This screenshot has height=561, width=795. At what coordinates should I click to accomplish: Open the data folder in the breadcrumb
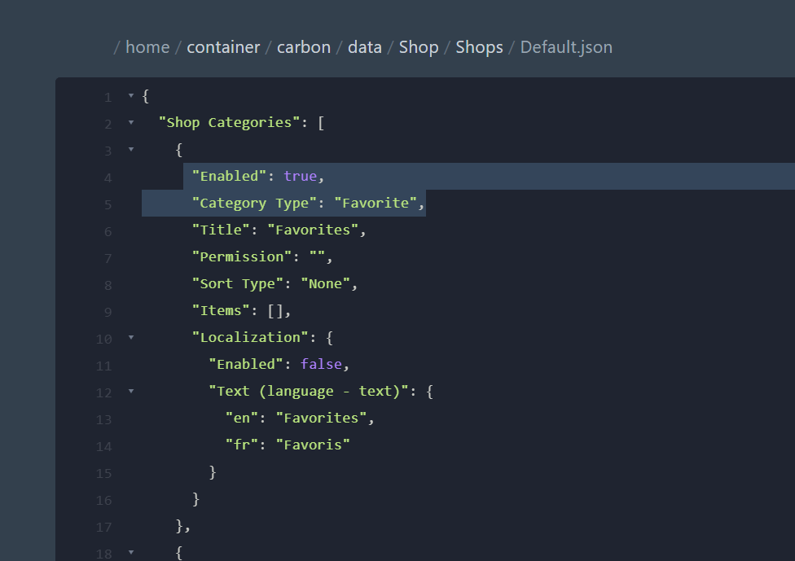pyautogui.click(x=364, y=47)
